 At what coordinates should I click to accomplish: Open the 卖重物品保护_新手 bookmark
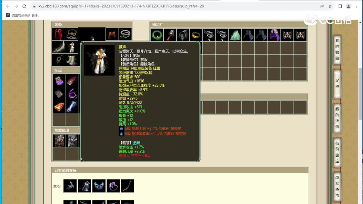point(24,15)
